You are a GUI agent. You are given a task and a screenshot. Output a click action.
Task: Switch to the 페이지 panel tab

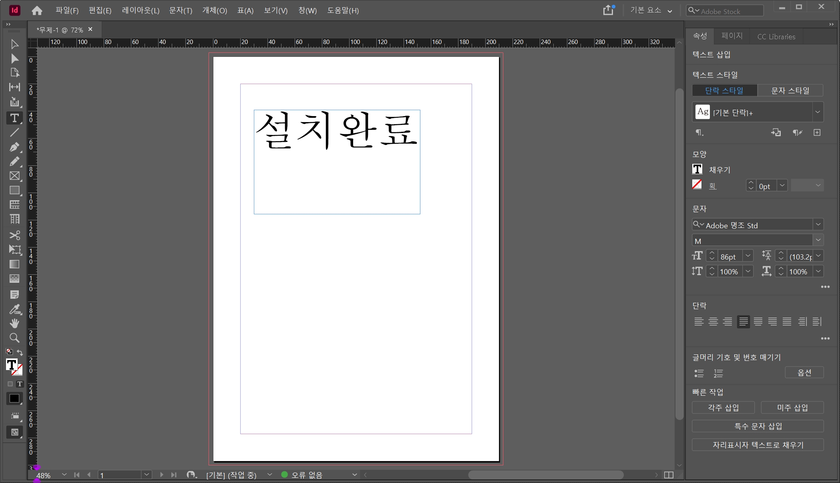coord(731,36)
